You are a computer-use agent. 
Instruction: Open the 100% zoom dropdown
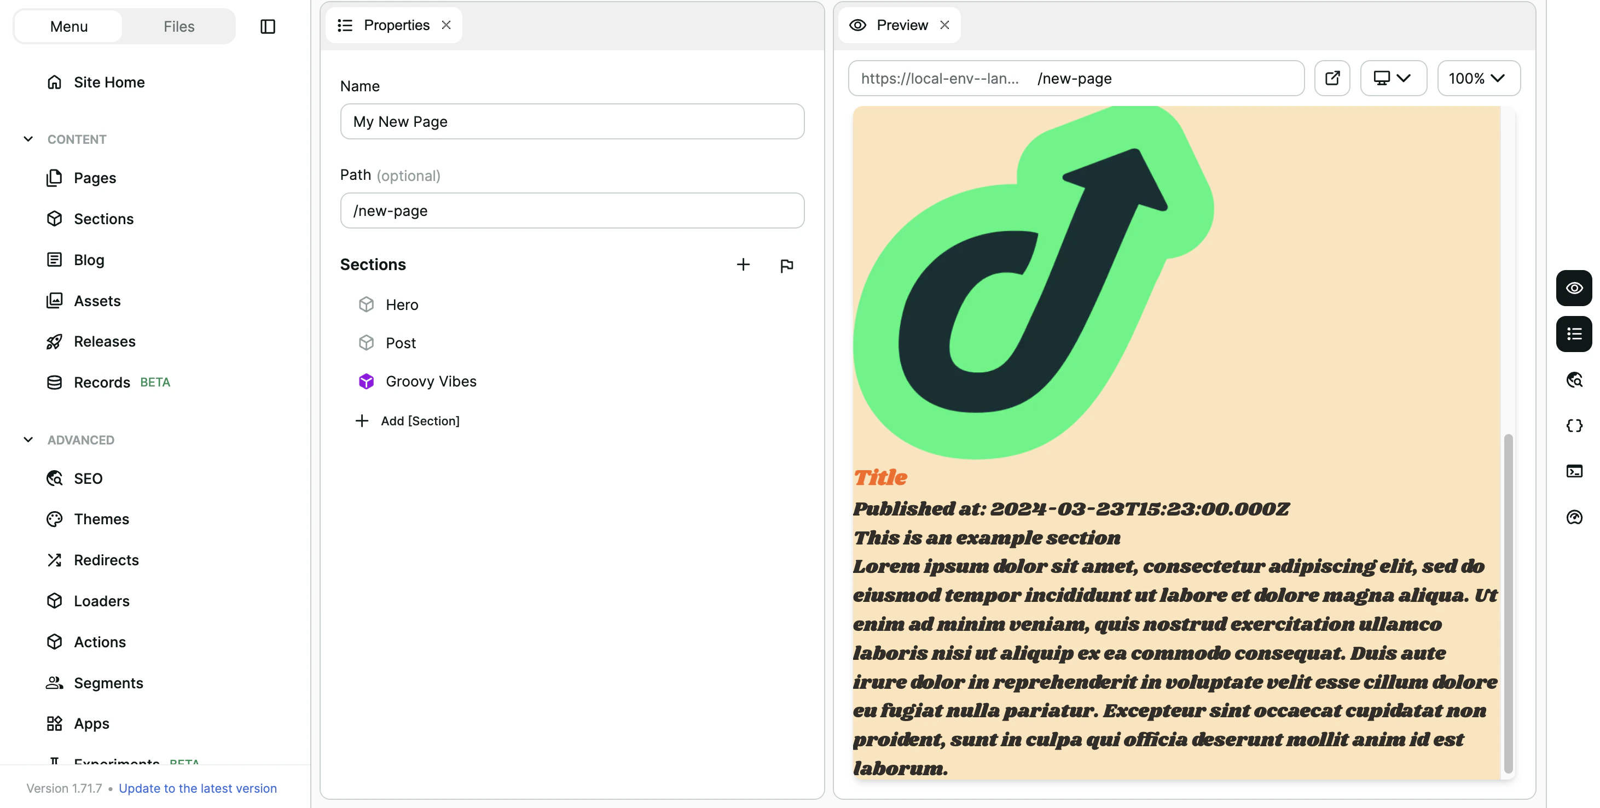point(1479,78)
